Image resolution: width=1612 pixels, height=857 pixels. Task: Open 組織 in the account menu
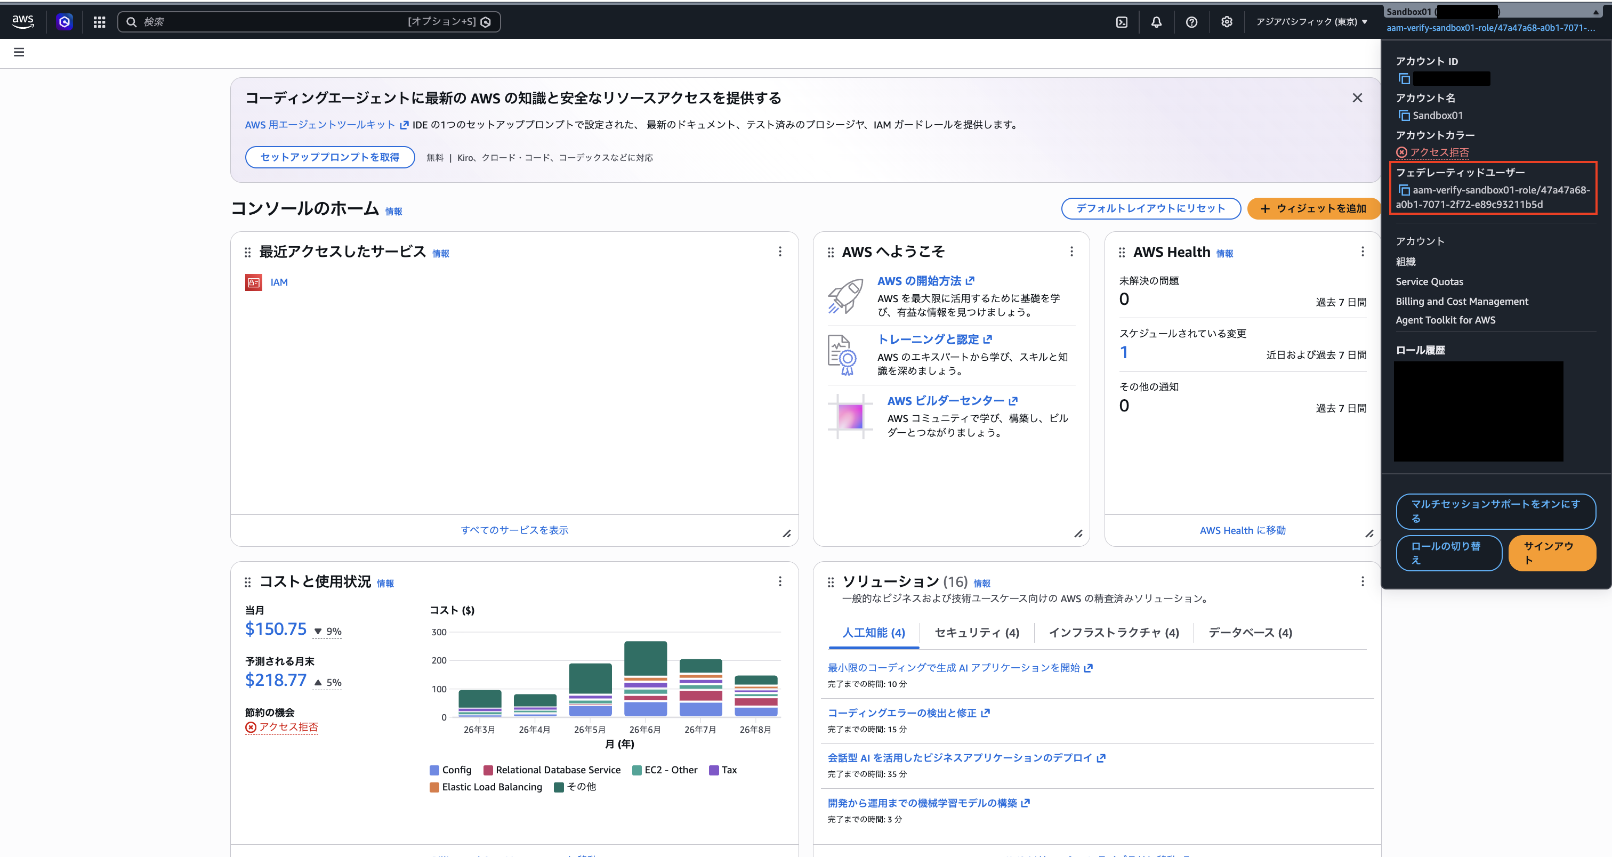(1406, 262)
